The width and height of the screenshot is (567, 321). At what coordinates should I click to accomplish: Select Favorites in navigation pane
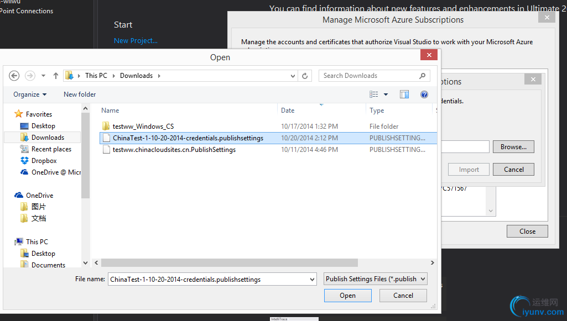(x=39, y=114)
